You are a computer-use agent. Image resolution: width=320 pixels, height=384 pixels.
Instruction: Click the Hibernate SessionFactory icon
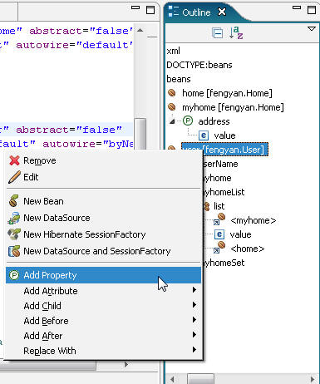tap(14, 234)
